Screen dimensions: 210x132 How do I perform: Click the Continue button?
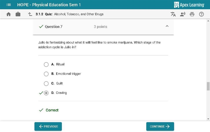coord(160,126)
